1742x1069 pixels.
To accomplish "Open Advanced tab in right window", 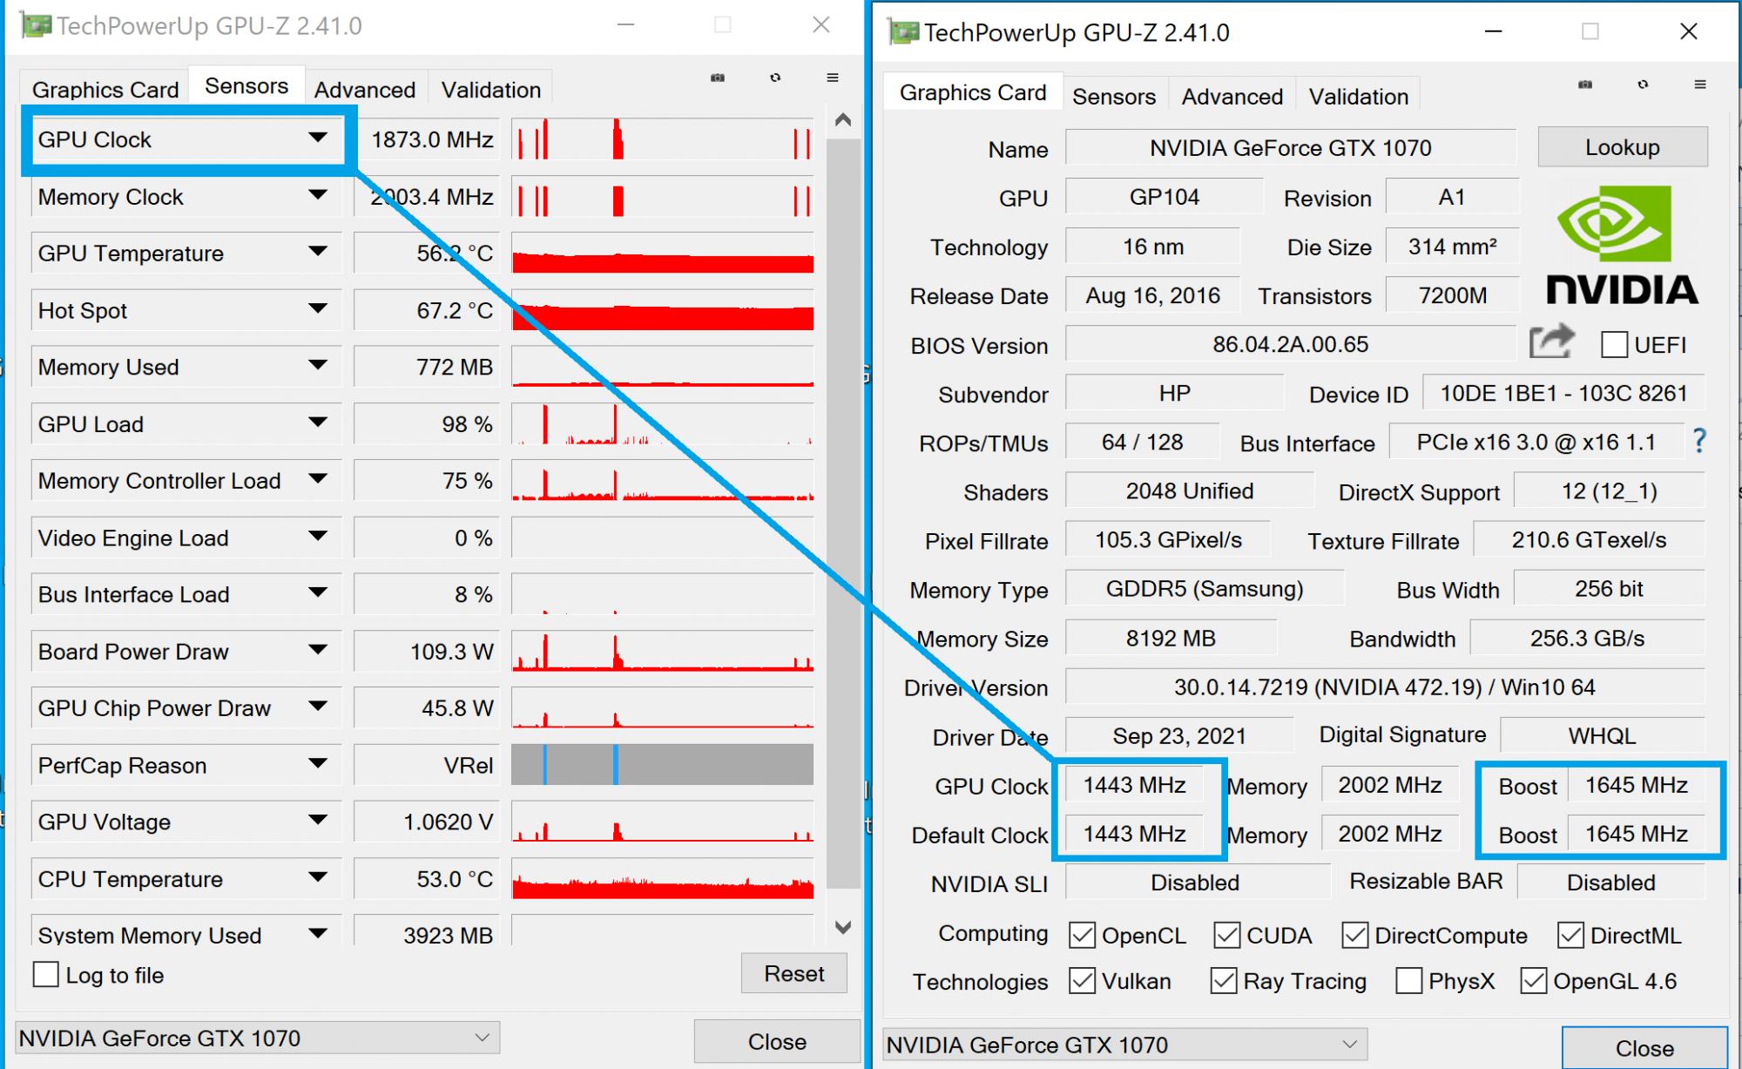I will tap(1232, 96).
